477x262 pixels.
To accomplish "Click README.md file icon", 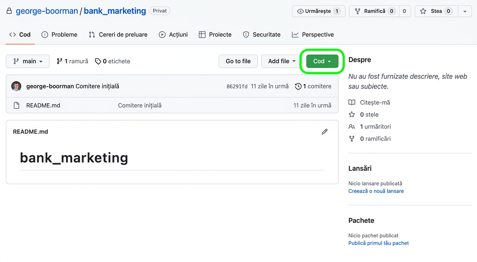I will click(x=16, y=105).
